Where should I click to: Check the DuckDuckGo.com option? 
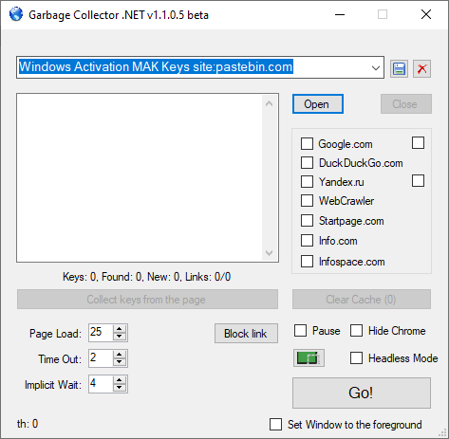pos(307,163)
